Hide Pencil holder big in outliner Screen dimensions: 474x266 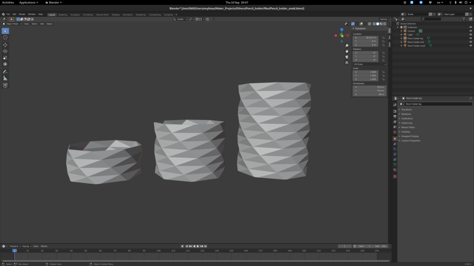point(471,38)
